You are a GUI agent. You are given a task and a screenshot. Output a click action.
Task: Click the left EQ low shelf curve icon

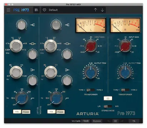pyautogui.click(x=32, y=70)
